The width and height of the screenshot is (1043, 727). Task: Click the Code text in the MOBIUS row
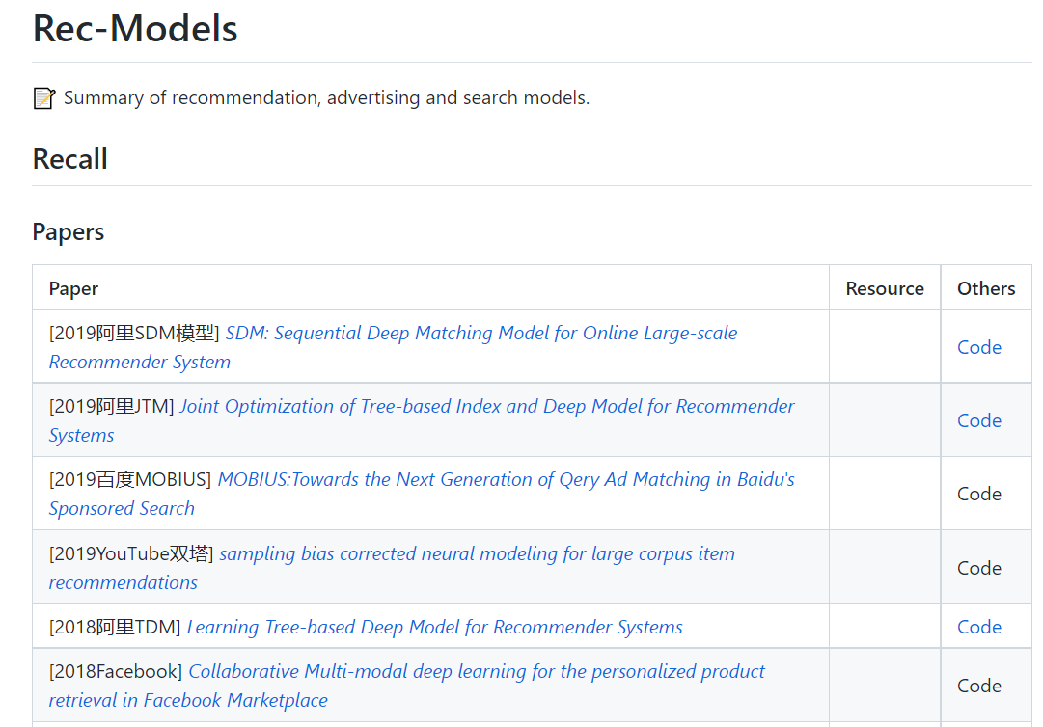click(x=979, y=494)
